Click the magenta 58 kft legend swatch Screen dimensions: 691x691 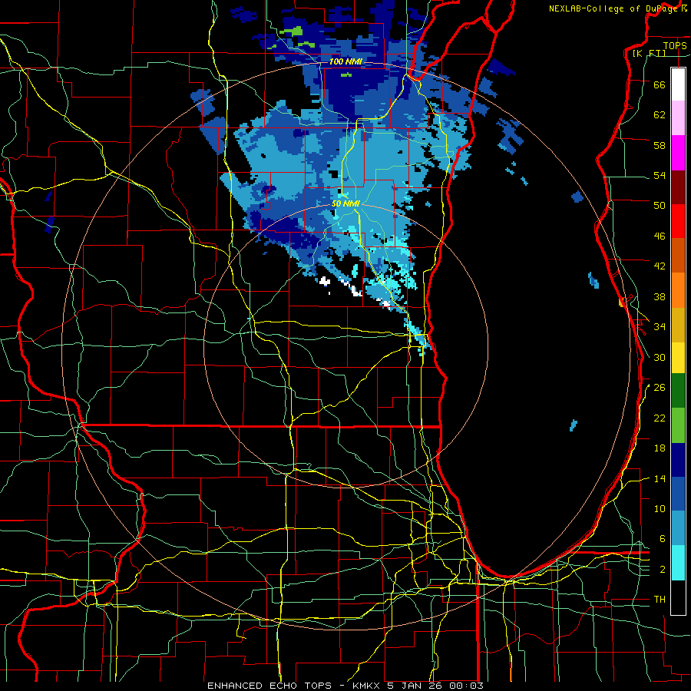pos(678,153)
